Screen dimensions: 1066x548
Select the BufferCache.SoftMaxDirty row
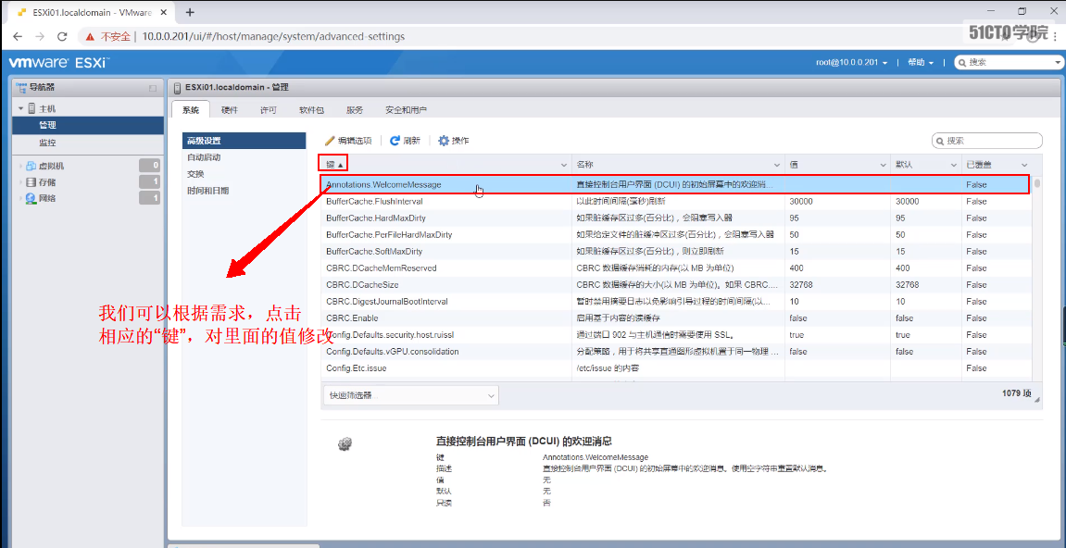[676, 252]
